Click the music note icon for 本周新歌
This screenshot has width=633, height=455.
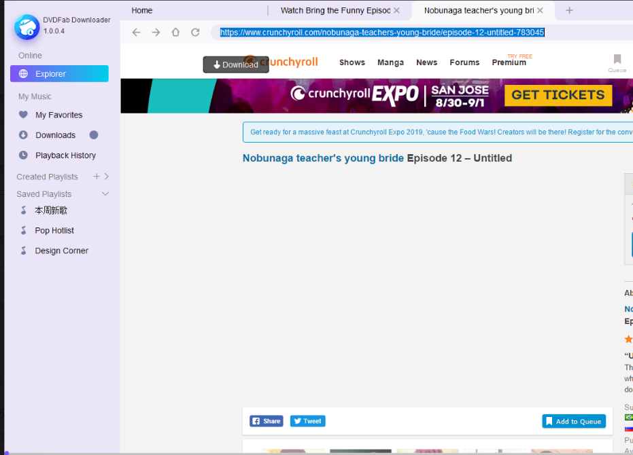23,210
